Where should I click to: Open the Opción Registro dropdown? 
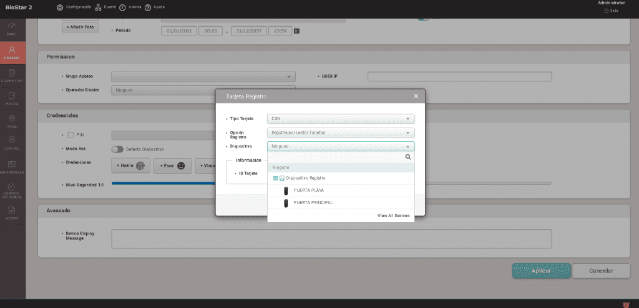[340, 133]
